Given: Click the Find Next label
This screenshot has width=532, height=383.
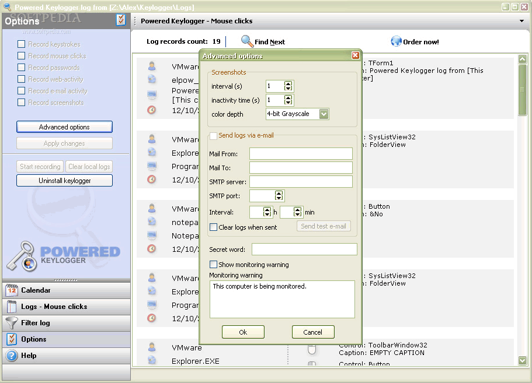Looking at the screenshot, I should tap(270, 42).
